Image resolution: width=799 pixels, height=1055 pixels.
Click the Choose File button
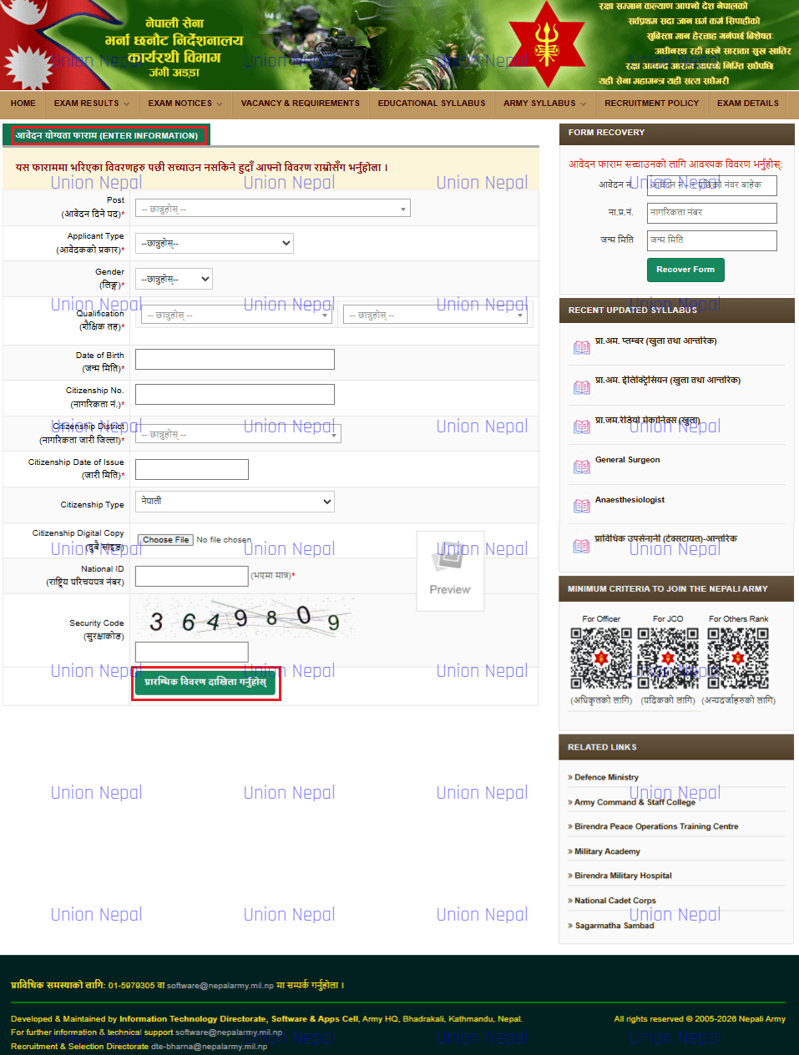(165, 540)
